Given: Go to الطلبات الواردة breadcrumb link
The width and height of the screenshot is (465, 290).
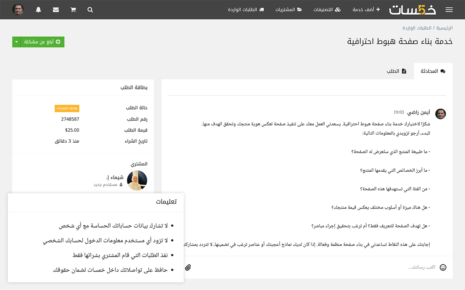Looking at the screenshot, I should click(417, 28).
